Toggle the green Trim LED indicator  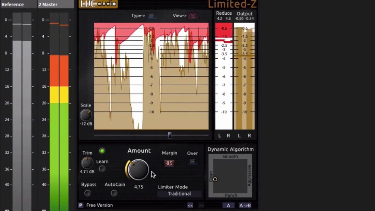pyautogui.click(x=102, y=151)
